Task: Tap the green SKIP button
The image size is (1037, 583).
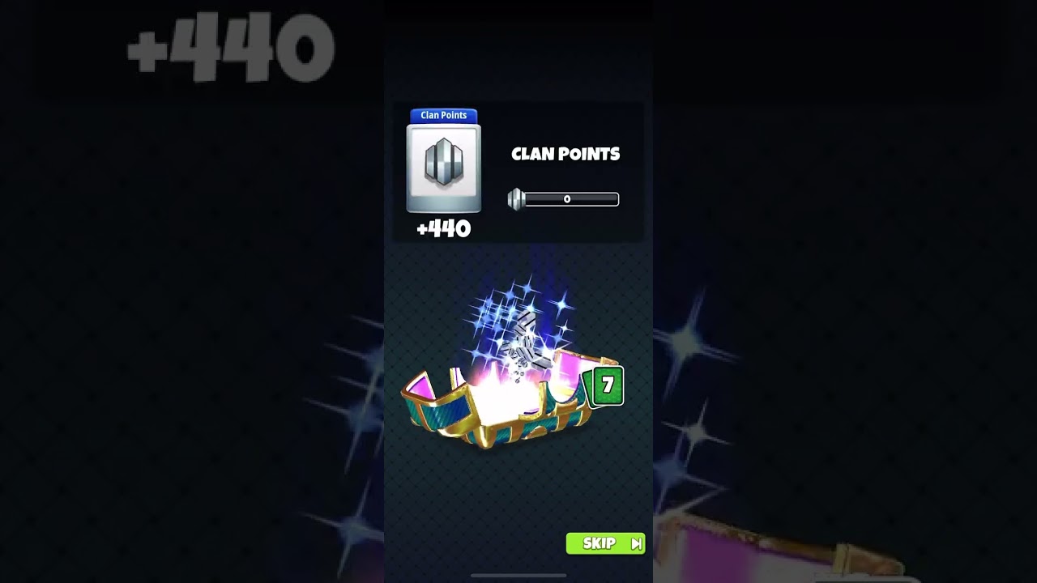Action: tap(605, 543)
